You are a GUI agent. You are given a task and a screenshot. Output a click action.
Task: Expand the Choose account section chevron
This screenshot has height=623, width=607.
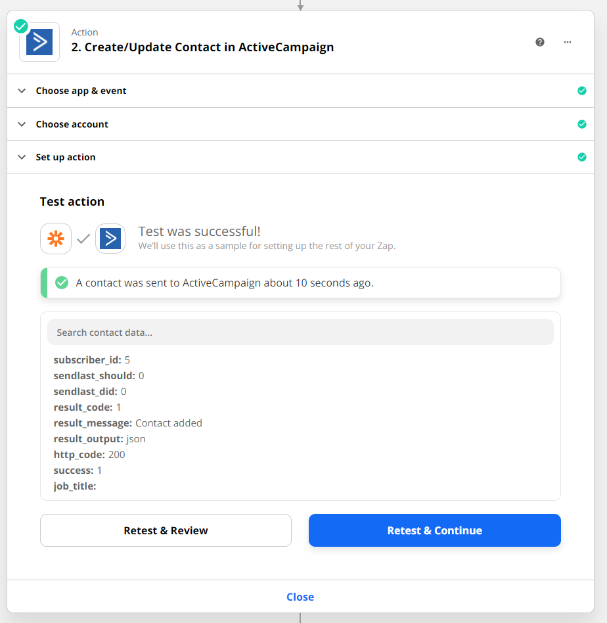[x=22, y=124]
